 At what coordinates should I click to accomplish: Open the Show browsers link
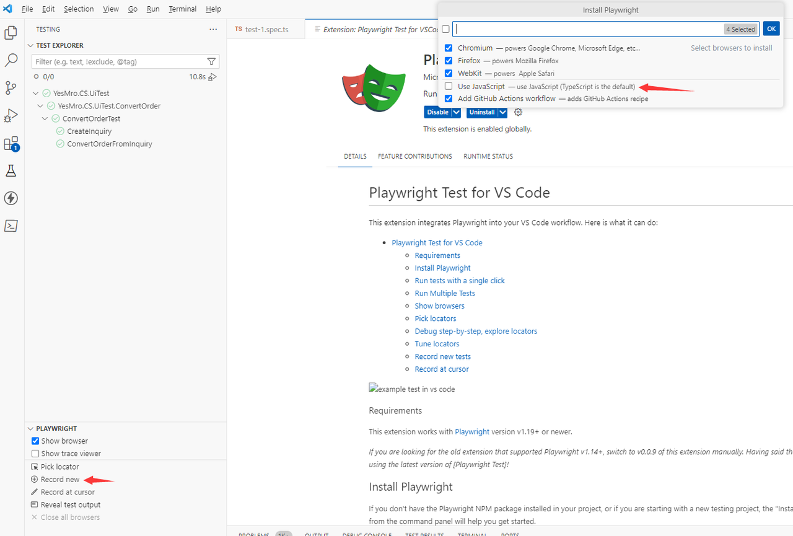coord(439,305)
